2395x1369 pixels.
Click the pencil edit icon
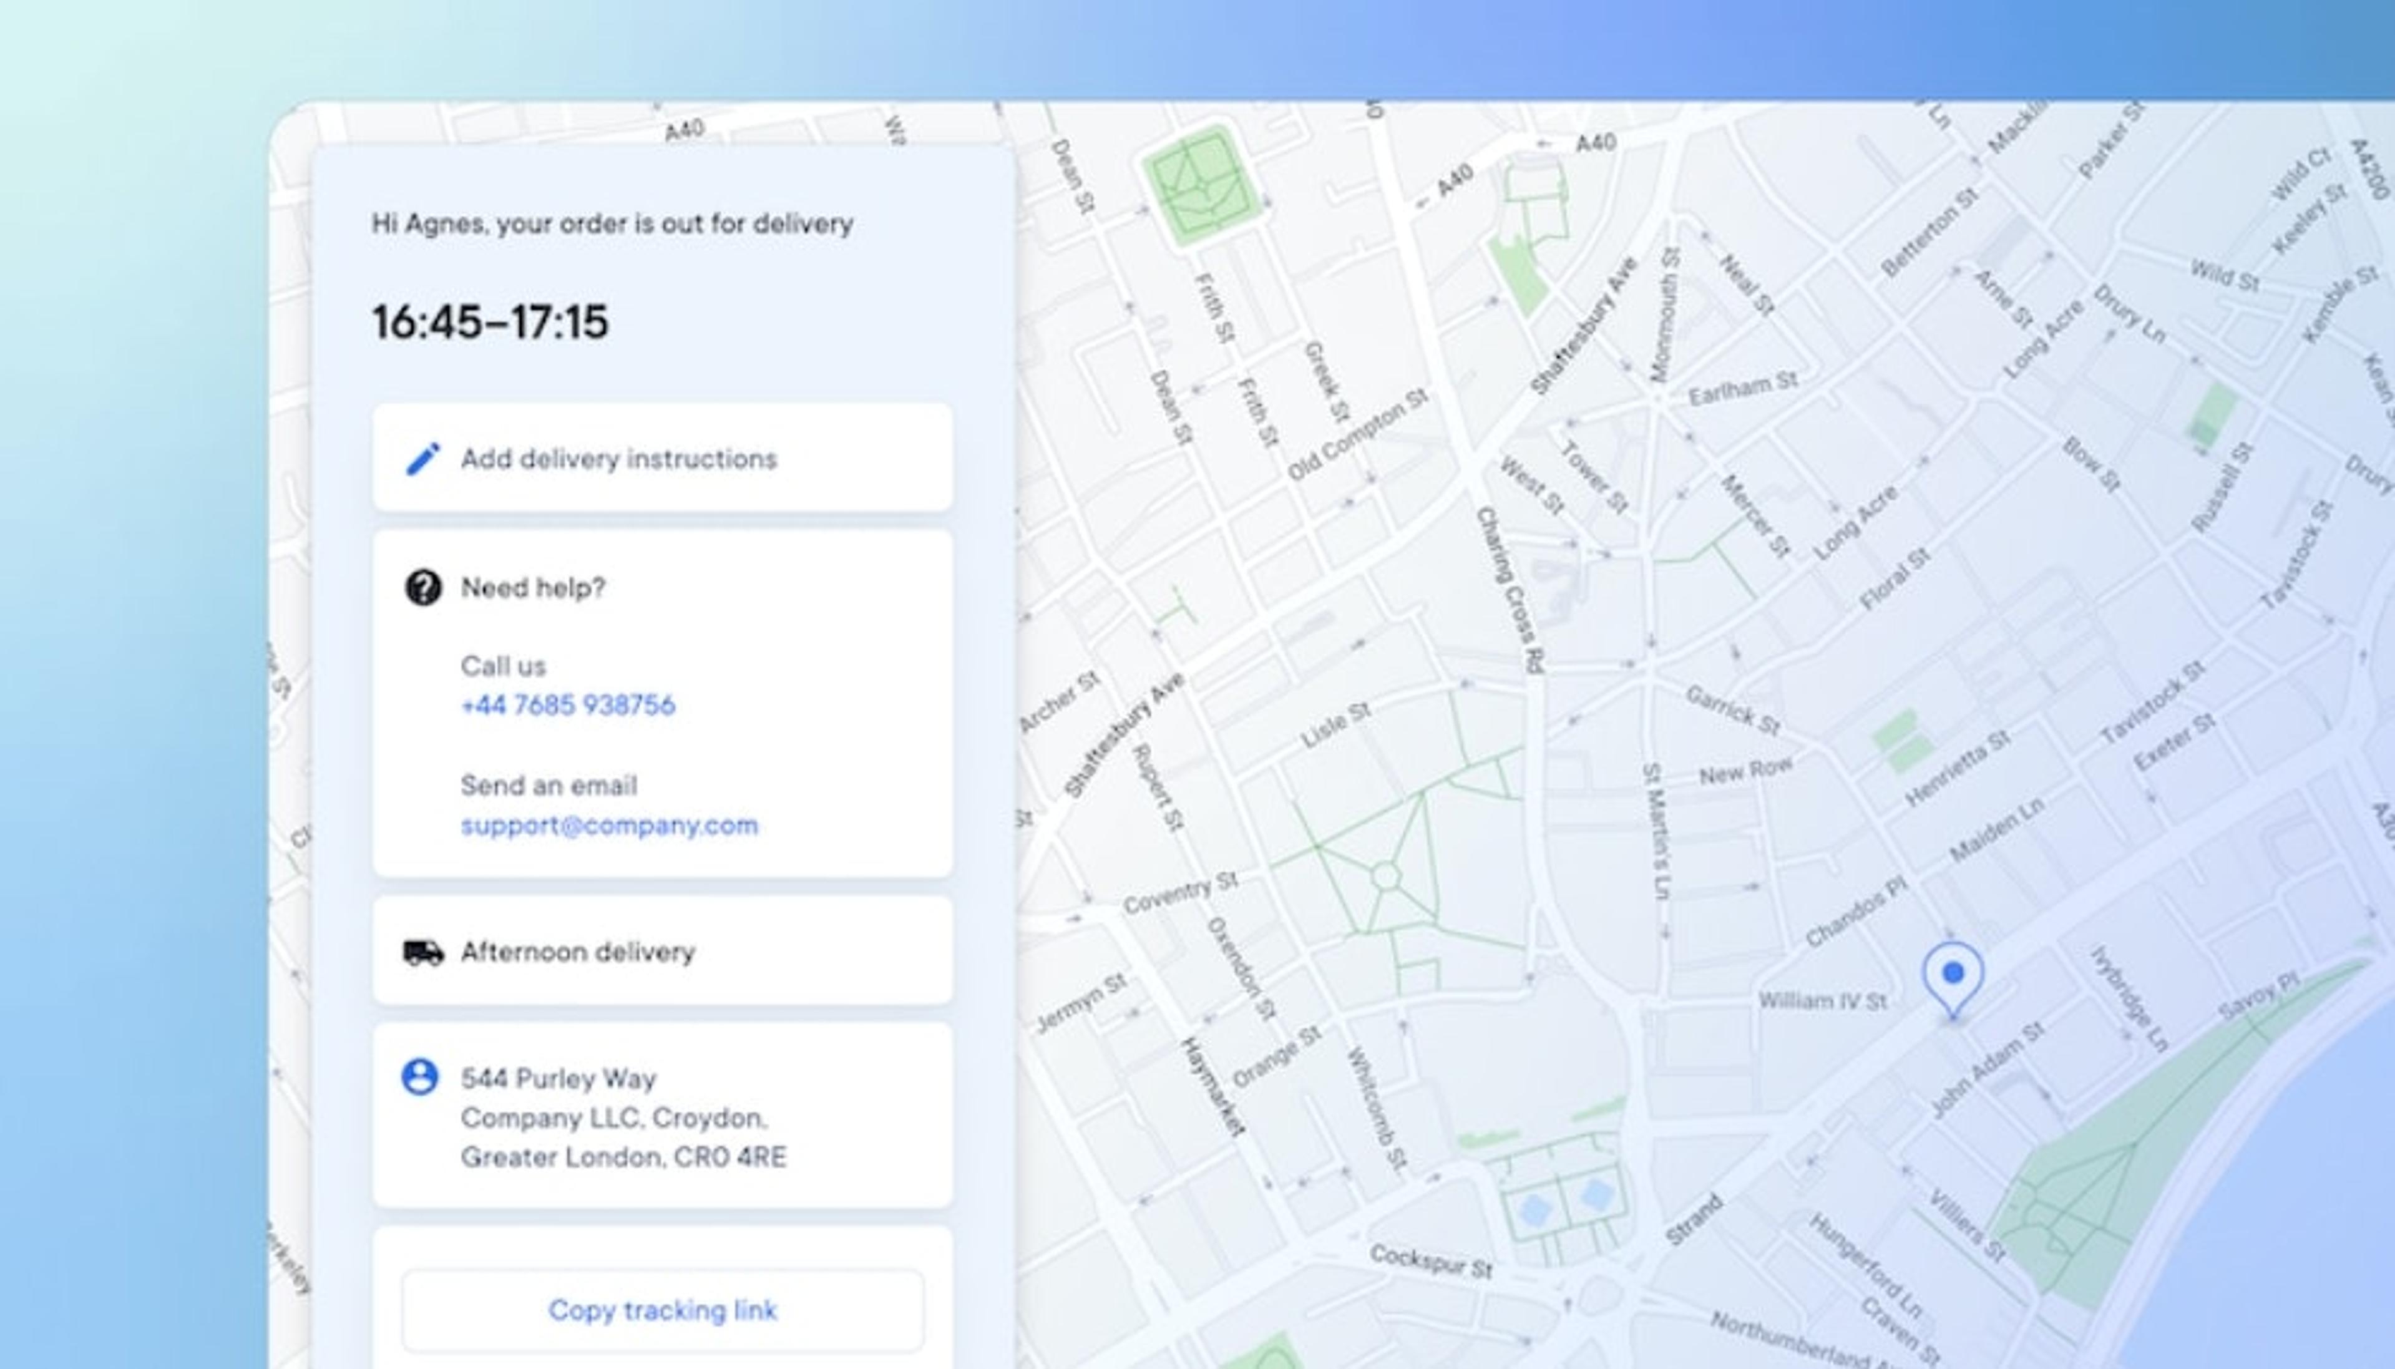422,459
